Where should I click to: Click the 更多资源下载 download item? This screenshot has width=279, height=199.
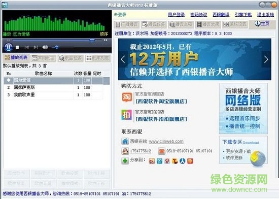[238, 151]
